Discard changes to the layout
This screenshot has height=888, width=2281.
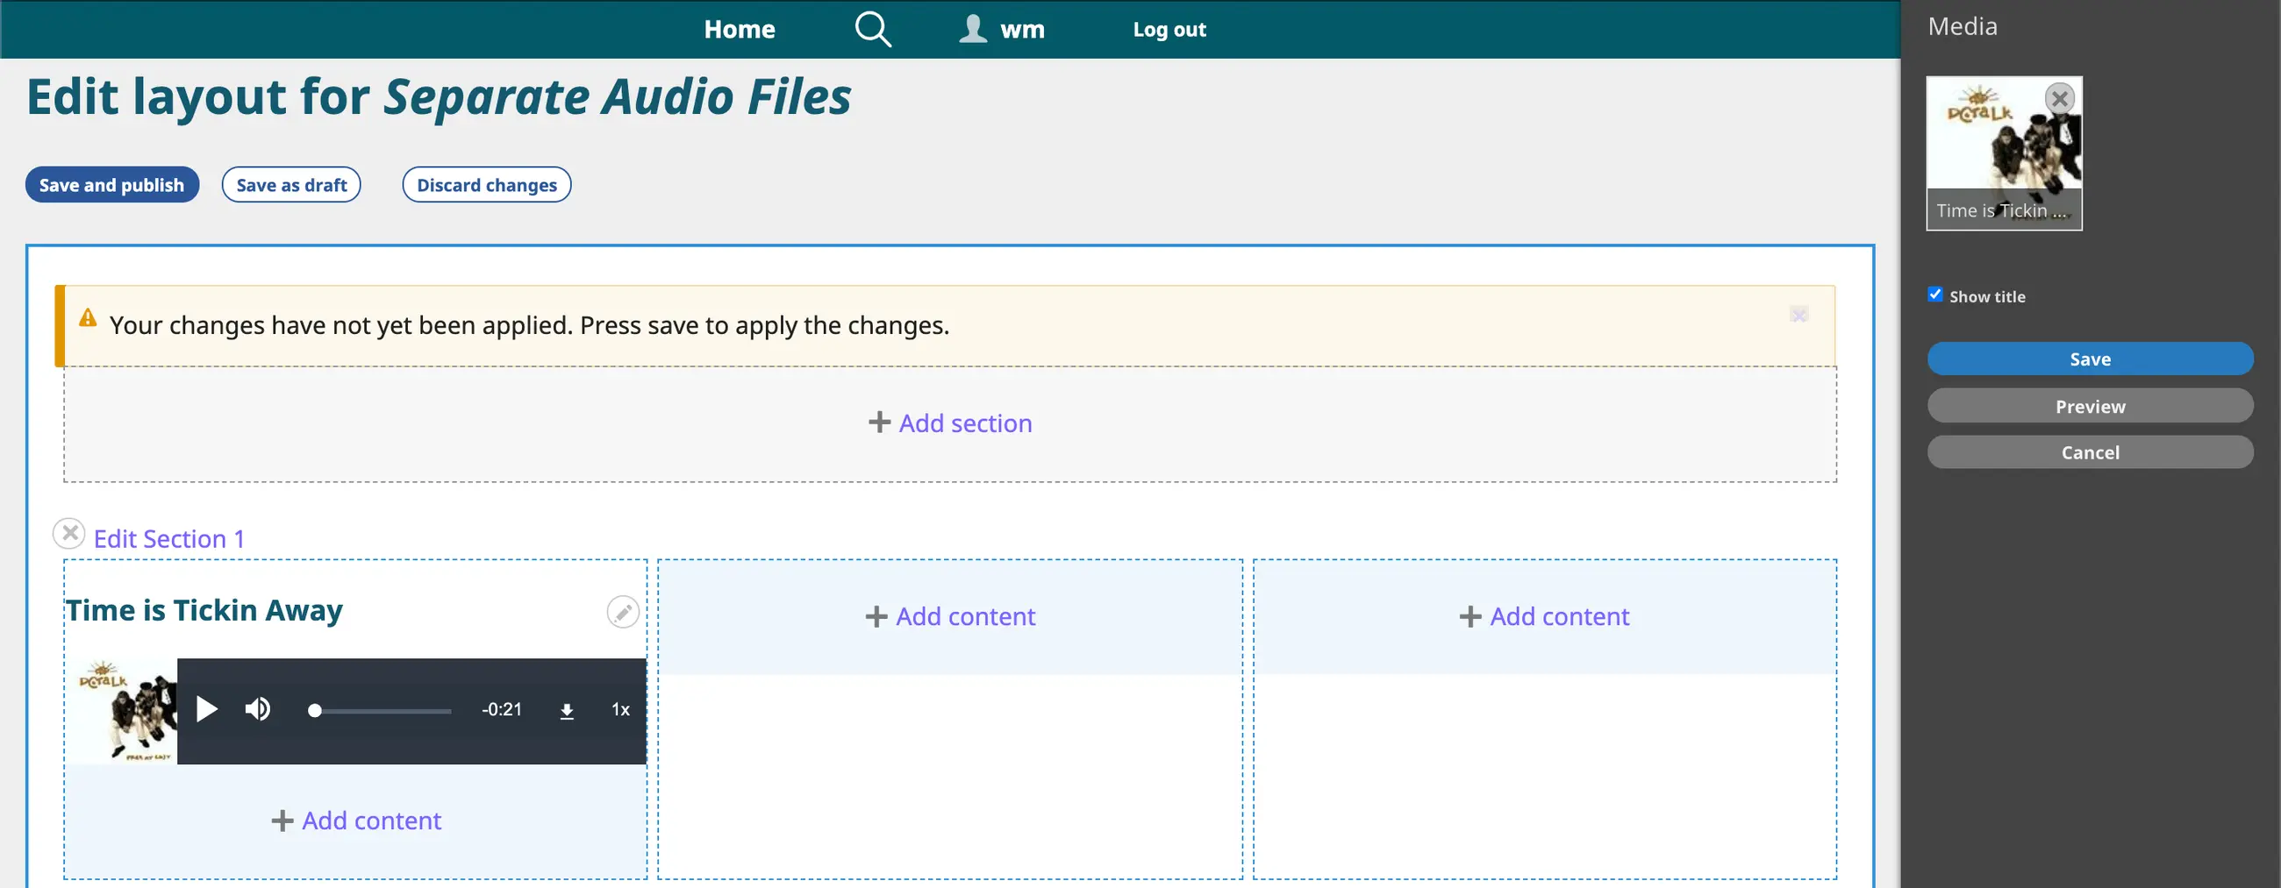tap(486, 185)
